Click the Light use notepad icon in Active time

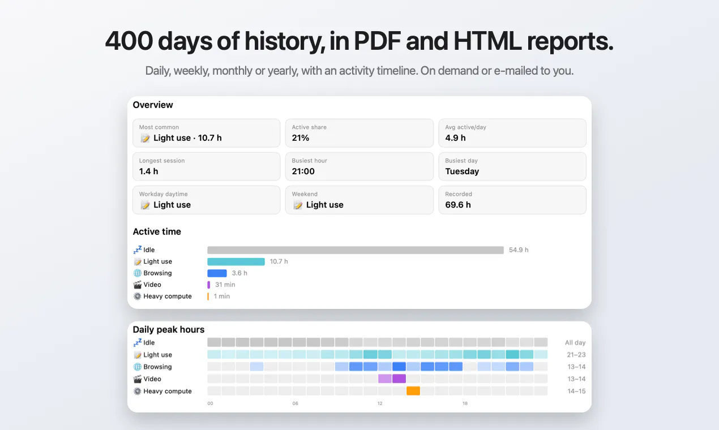pos(137,261)
